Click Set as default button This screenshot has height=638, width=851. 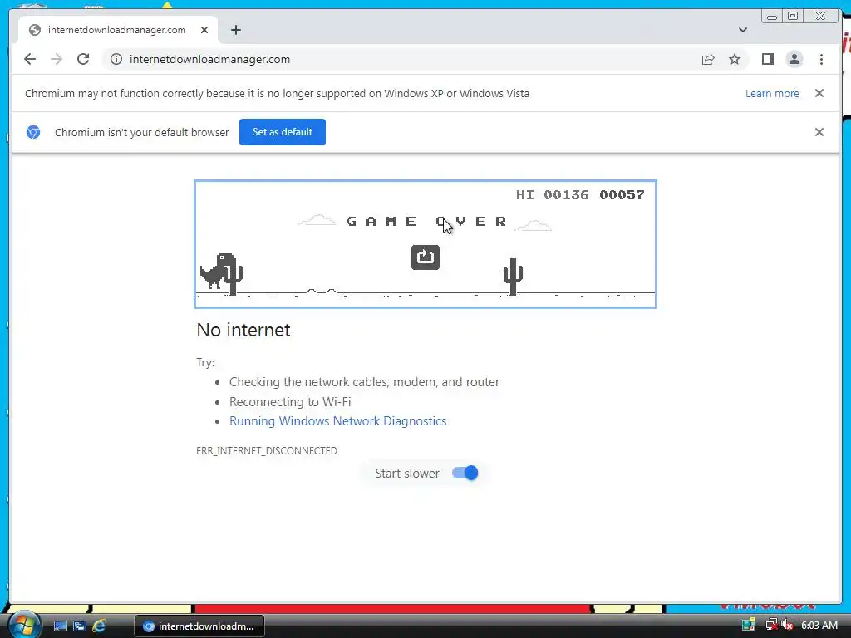click(x=283, y=132)
